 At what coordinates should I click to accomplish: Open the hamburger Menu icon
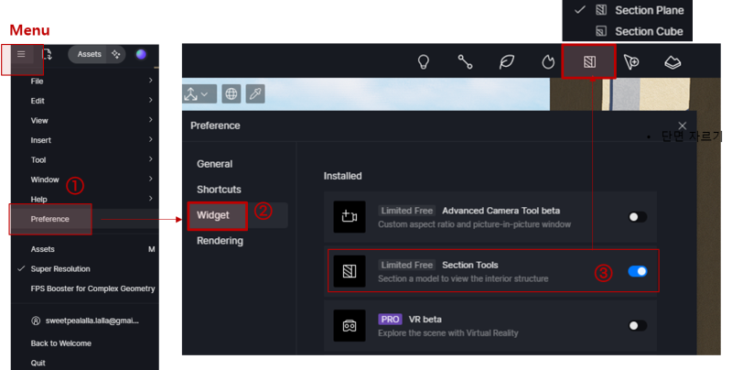[21, 54]
